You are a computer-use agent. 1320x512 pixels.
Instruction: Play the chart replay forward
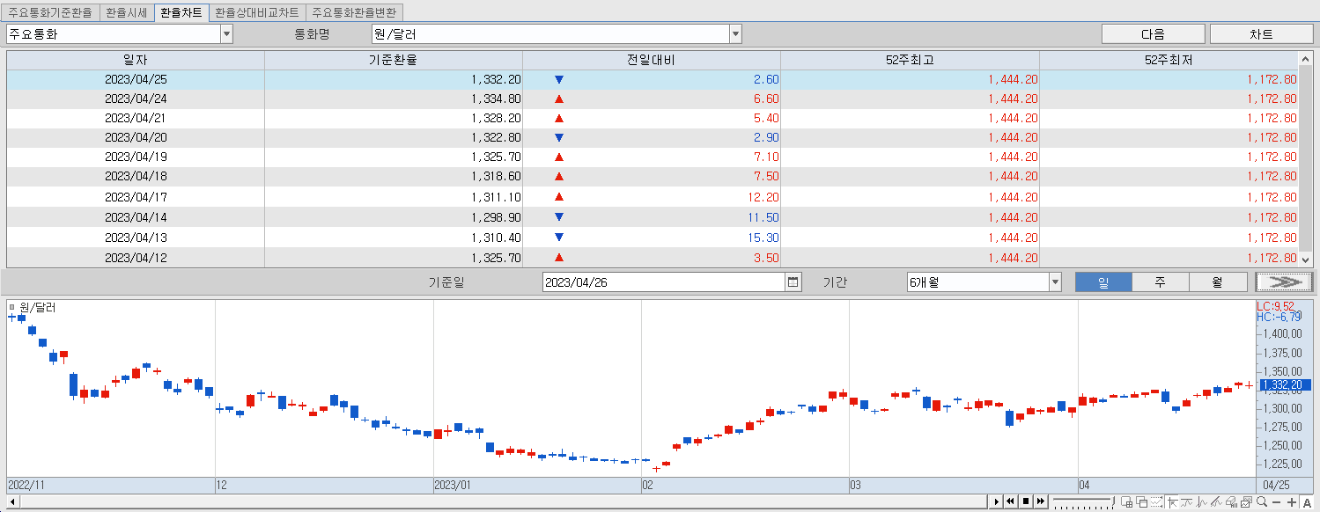tap(996, 501)
